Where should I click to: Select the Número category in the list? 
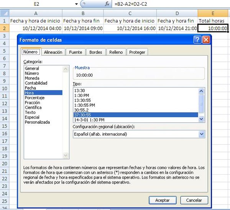click(43, 73)
